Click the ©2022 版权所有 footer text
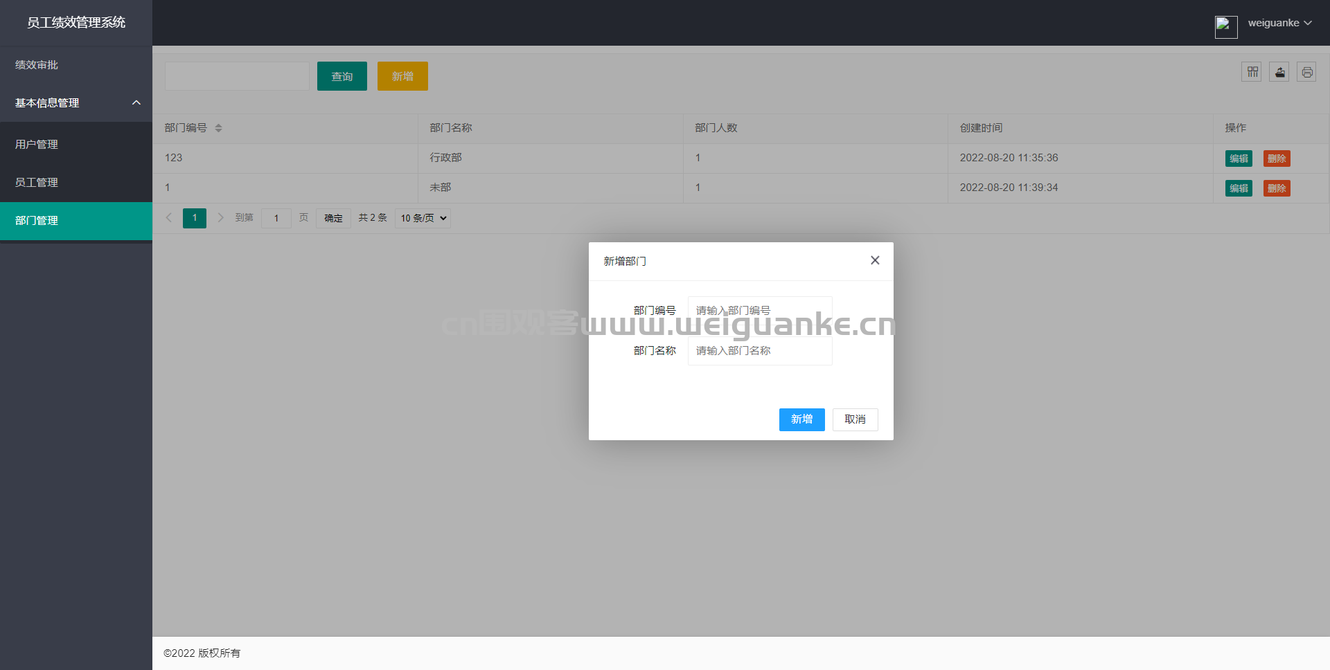The width and height of the screenshot is (1330, 670). (202, 653)
